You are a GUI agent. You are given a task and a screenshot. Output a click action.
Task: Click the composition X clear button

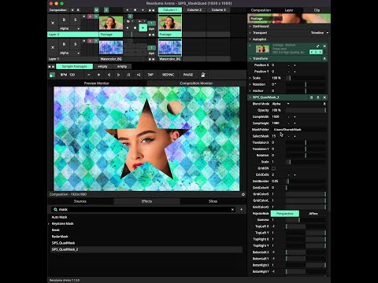(72, 10)
